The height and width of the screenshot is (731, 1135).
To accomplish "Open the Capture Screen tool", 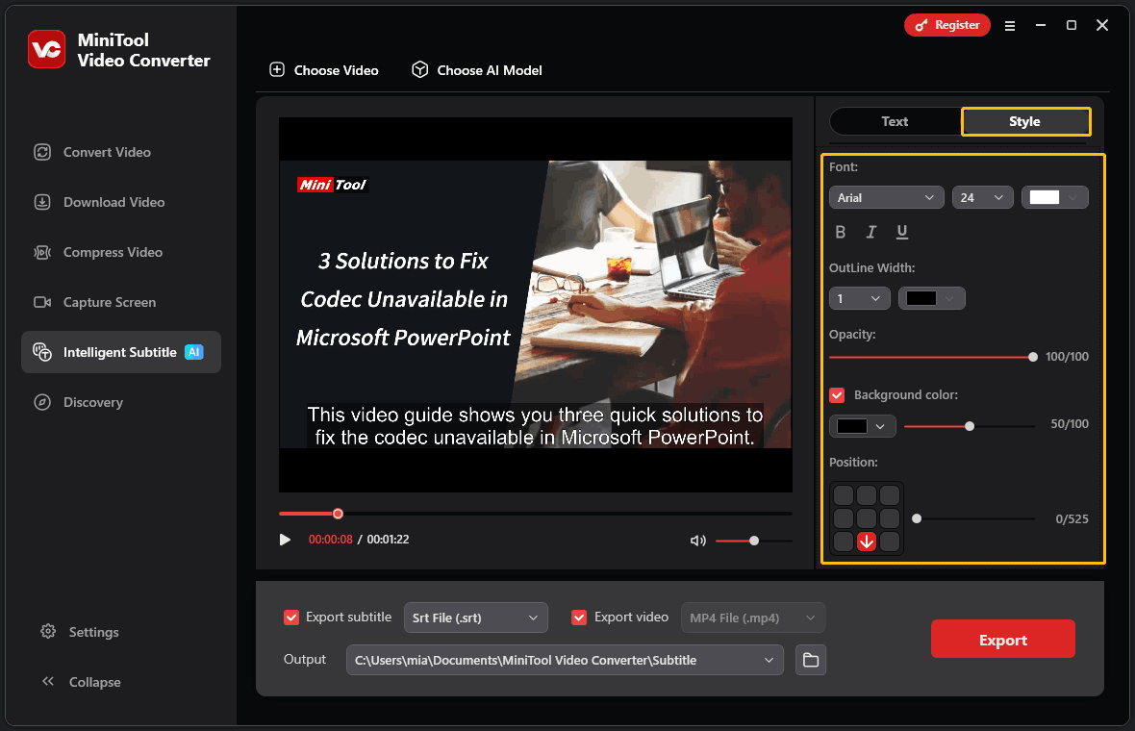I will tap(109, 302).
